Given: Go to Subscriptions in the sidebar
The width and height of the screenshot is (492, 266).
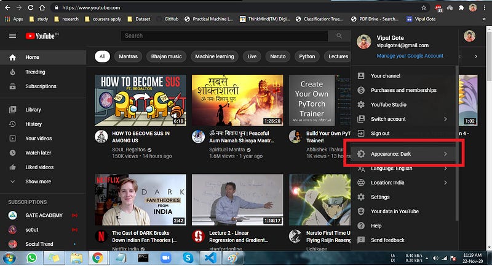Looking at the screenshot, I should click(41, 86).
